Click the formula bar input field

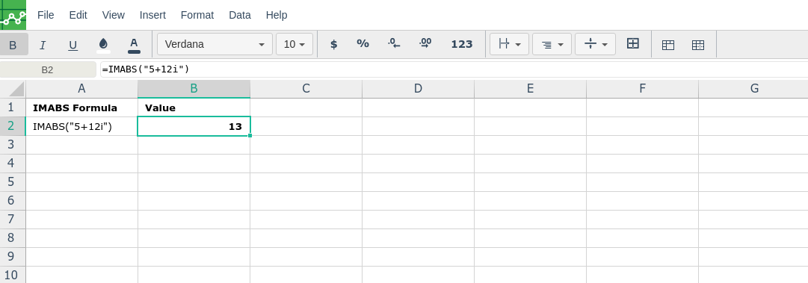(454, 69)
